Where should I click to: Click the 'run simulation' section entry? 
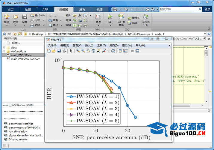(x=18, y=131)
